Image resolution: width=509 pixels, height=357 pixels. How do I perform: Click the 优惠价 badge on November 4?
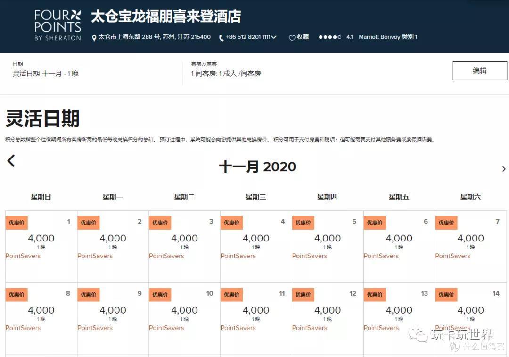coord(231,223)
